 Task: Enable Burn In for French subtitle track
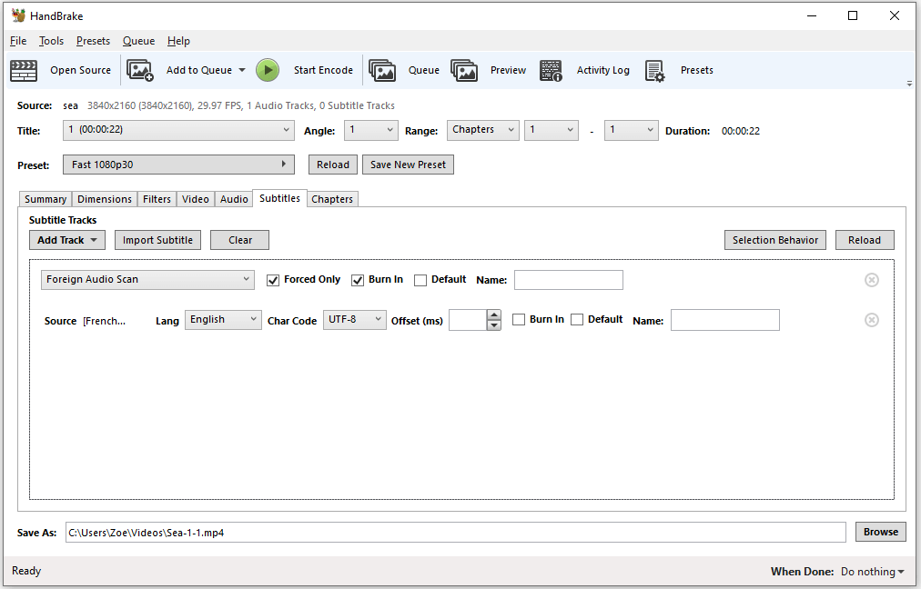click(519, 320)
